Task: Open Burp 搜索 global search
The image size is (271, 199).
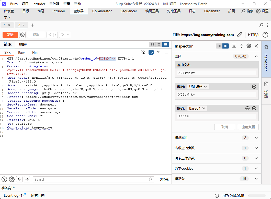Action: pos(247,11)
